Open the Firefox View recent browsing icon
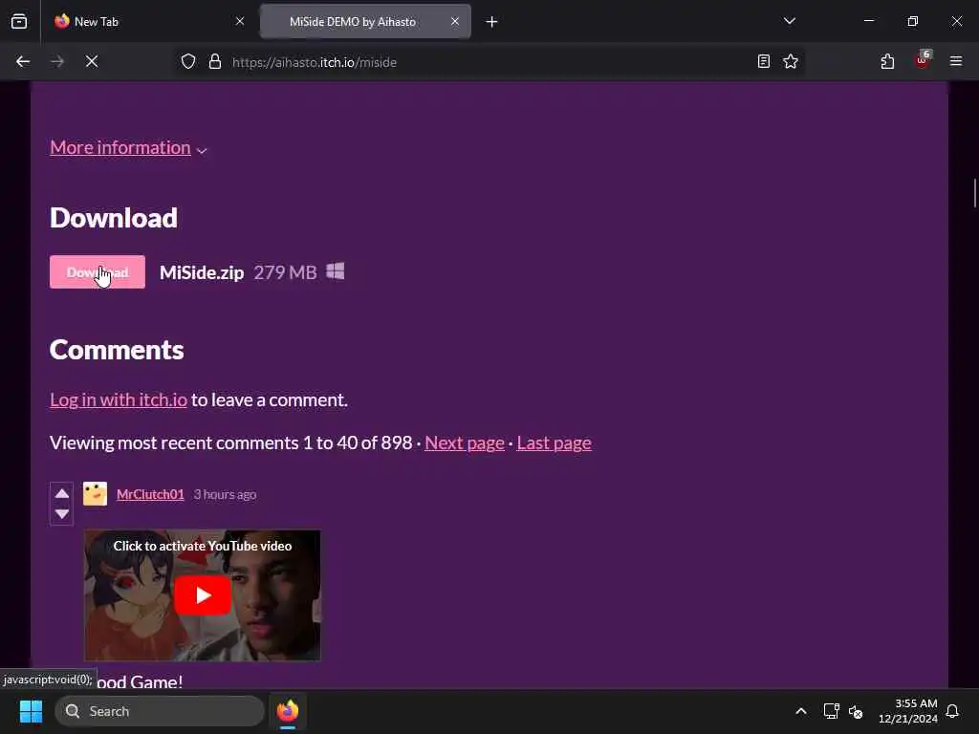This screenshot has height=734, width=979. pyautogui.click(x=19, y=21)
